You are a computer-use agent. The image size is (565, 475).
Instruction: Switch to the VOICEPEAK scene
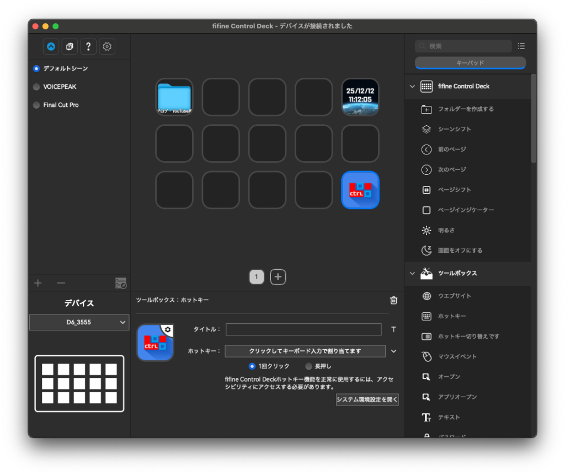(60, 87)
